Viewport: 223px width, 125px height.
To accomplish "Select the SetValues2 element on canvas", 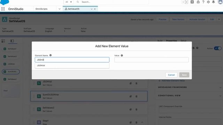I will point(89,109).
